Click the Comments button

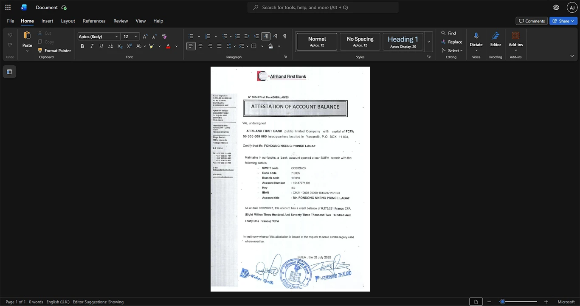[532, 21]
